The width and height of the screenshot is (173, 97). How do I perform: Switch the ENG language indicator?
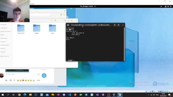[157, 95]
